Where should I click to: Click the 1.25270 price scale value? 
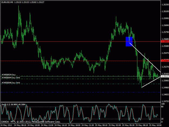[x=165, y=67]
